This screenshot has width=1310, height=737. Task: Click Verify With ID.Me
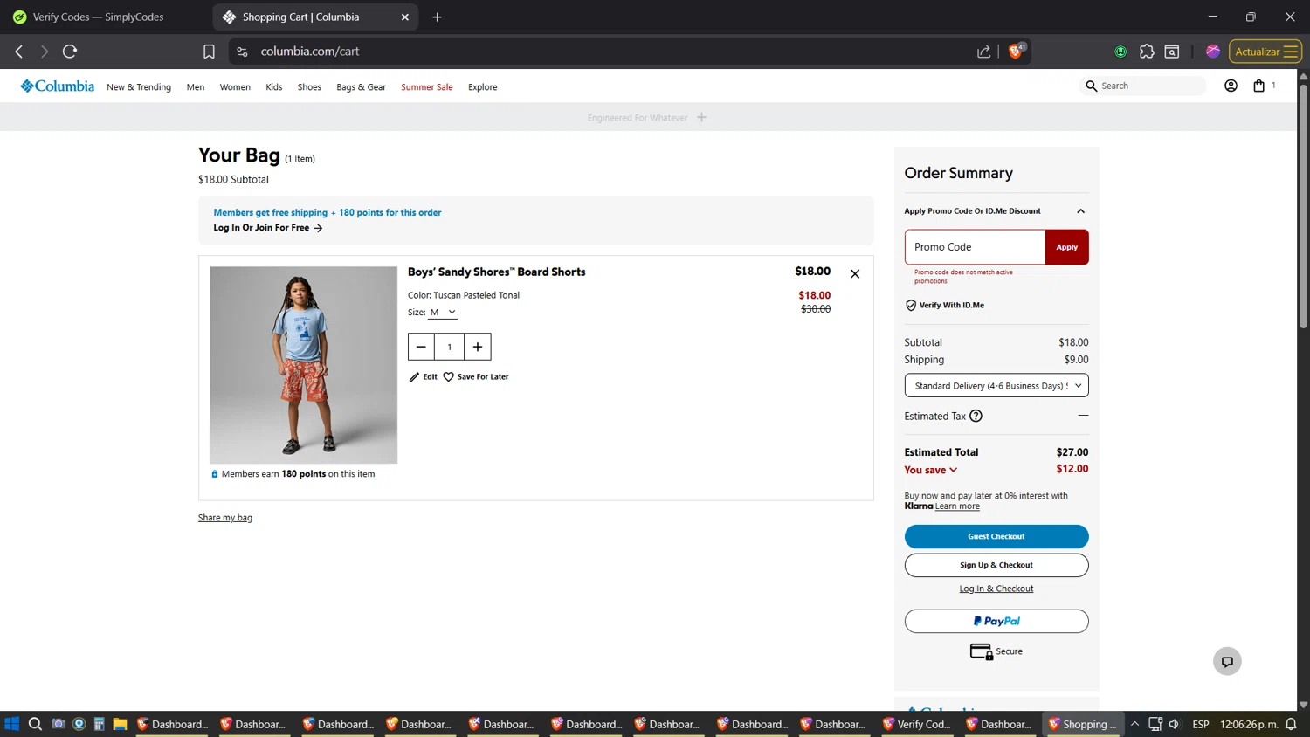[945, 306]
